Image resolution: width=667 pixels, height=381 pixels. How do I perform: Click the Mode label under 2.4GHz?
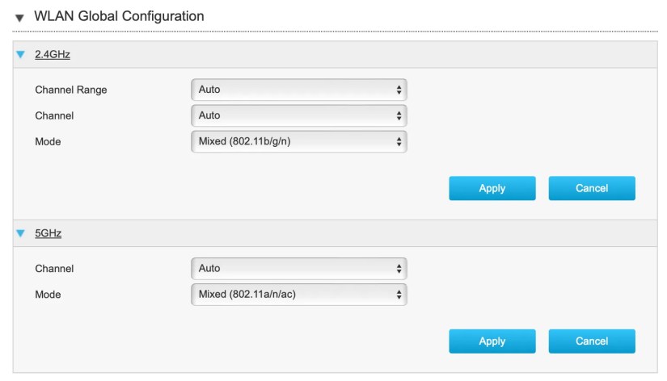[x=48, y=141]
